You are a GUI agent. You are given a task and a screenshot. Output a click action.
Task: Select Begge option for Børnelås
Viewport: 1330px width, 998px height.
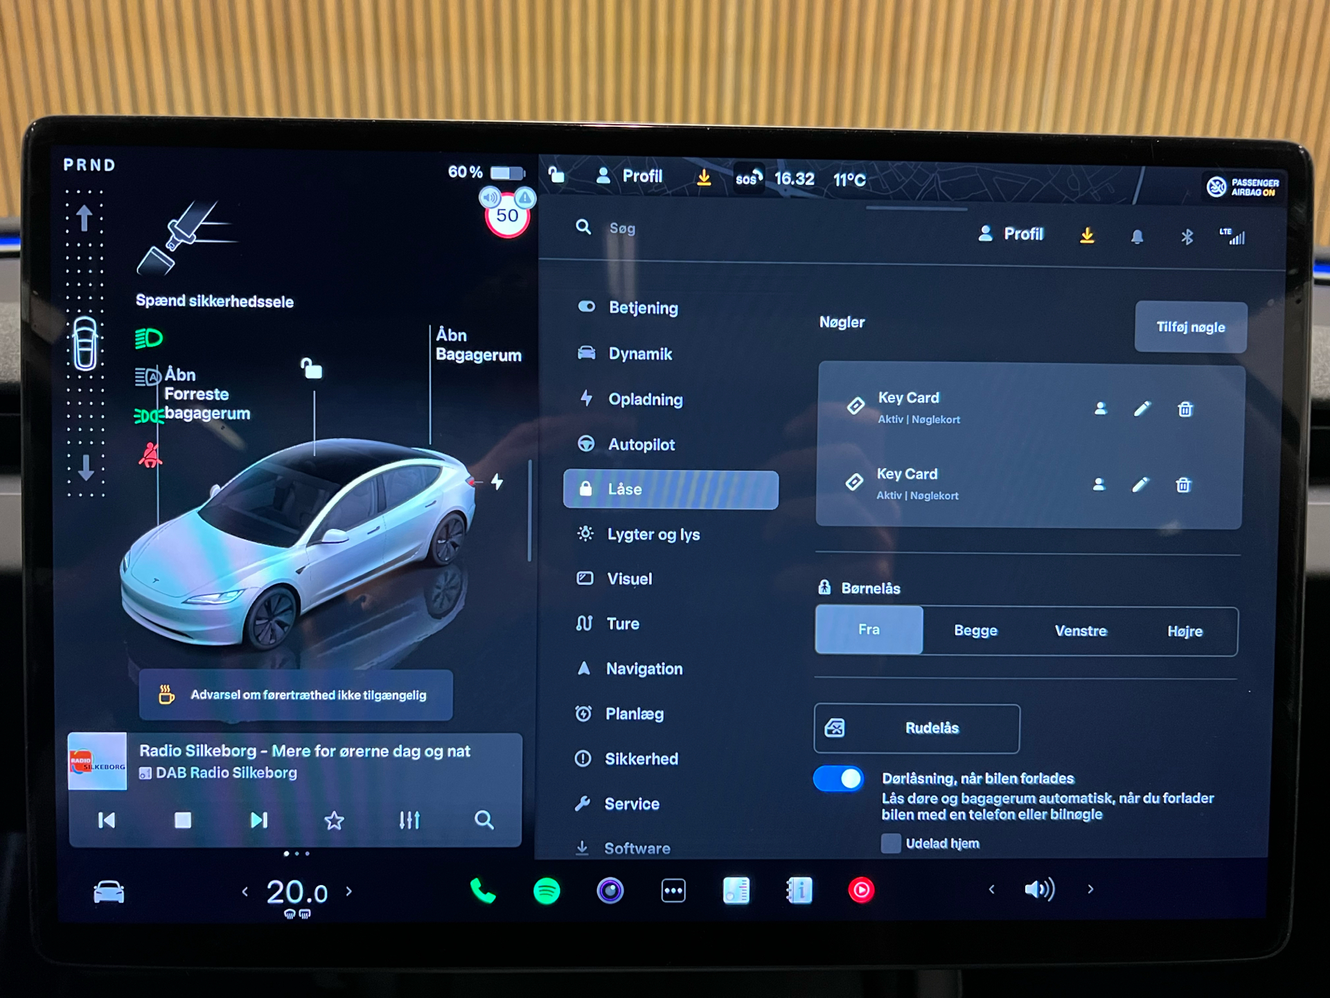click(973, 630)
